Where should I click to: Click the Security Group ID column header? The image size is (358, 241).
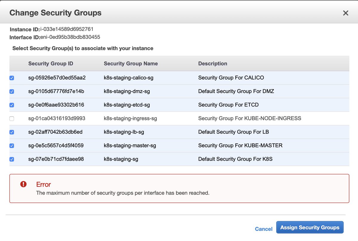click(50, 63)
